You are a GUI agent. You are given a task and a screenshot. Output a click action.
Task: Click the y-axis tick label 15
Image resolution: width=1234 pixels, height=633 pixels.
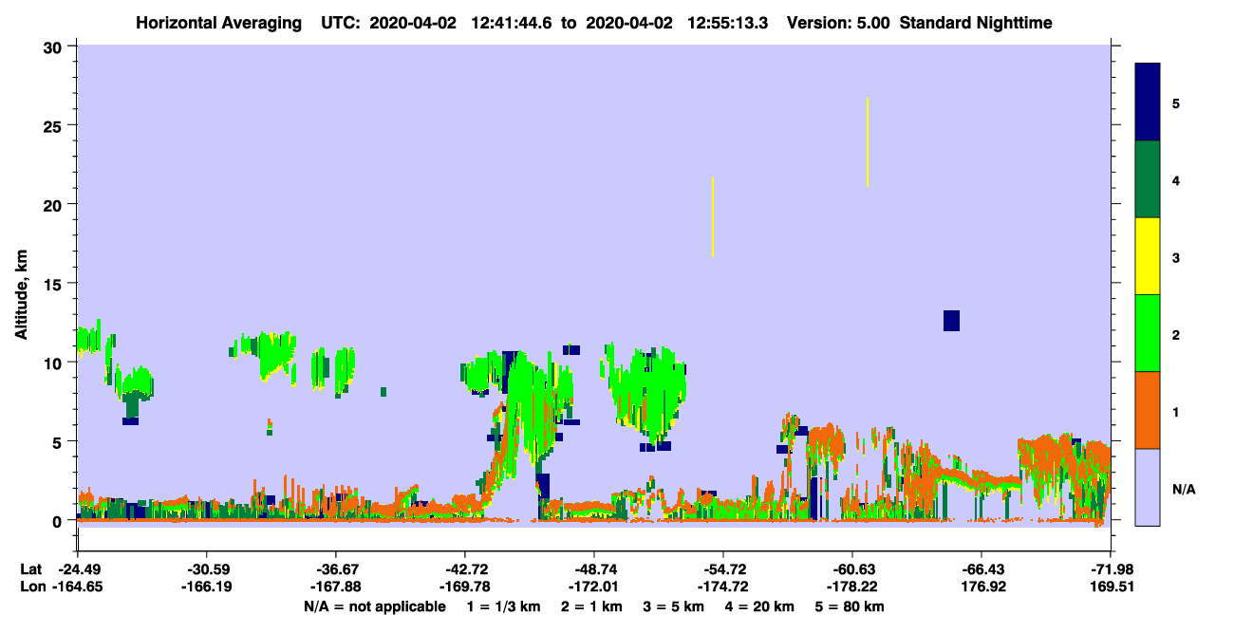coord(54,284)
